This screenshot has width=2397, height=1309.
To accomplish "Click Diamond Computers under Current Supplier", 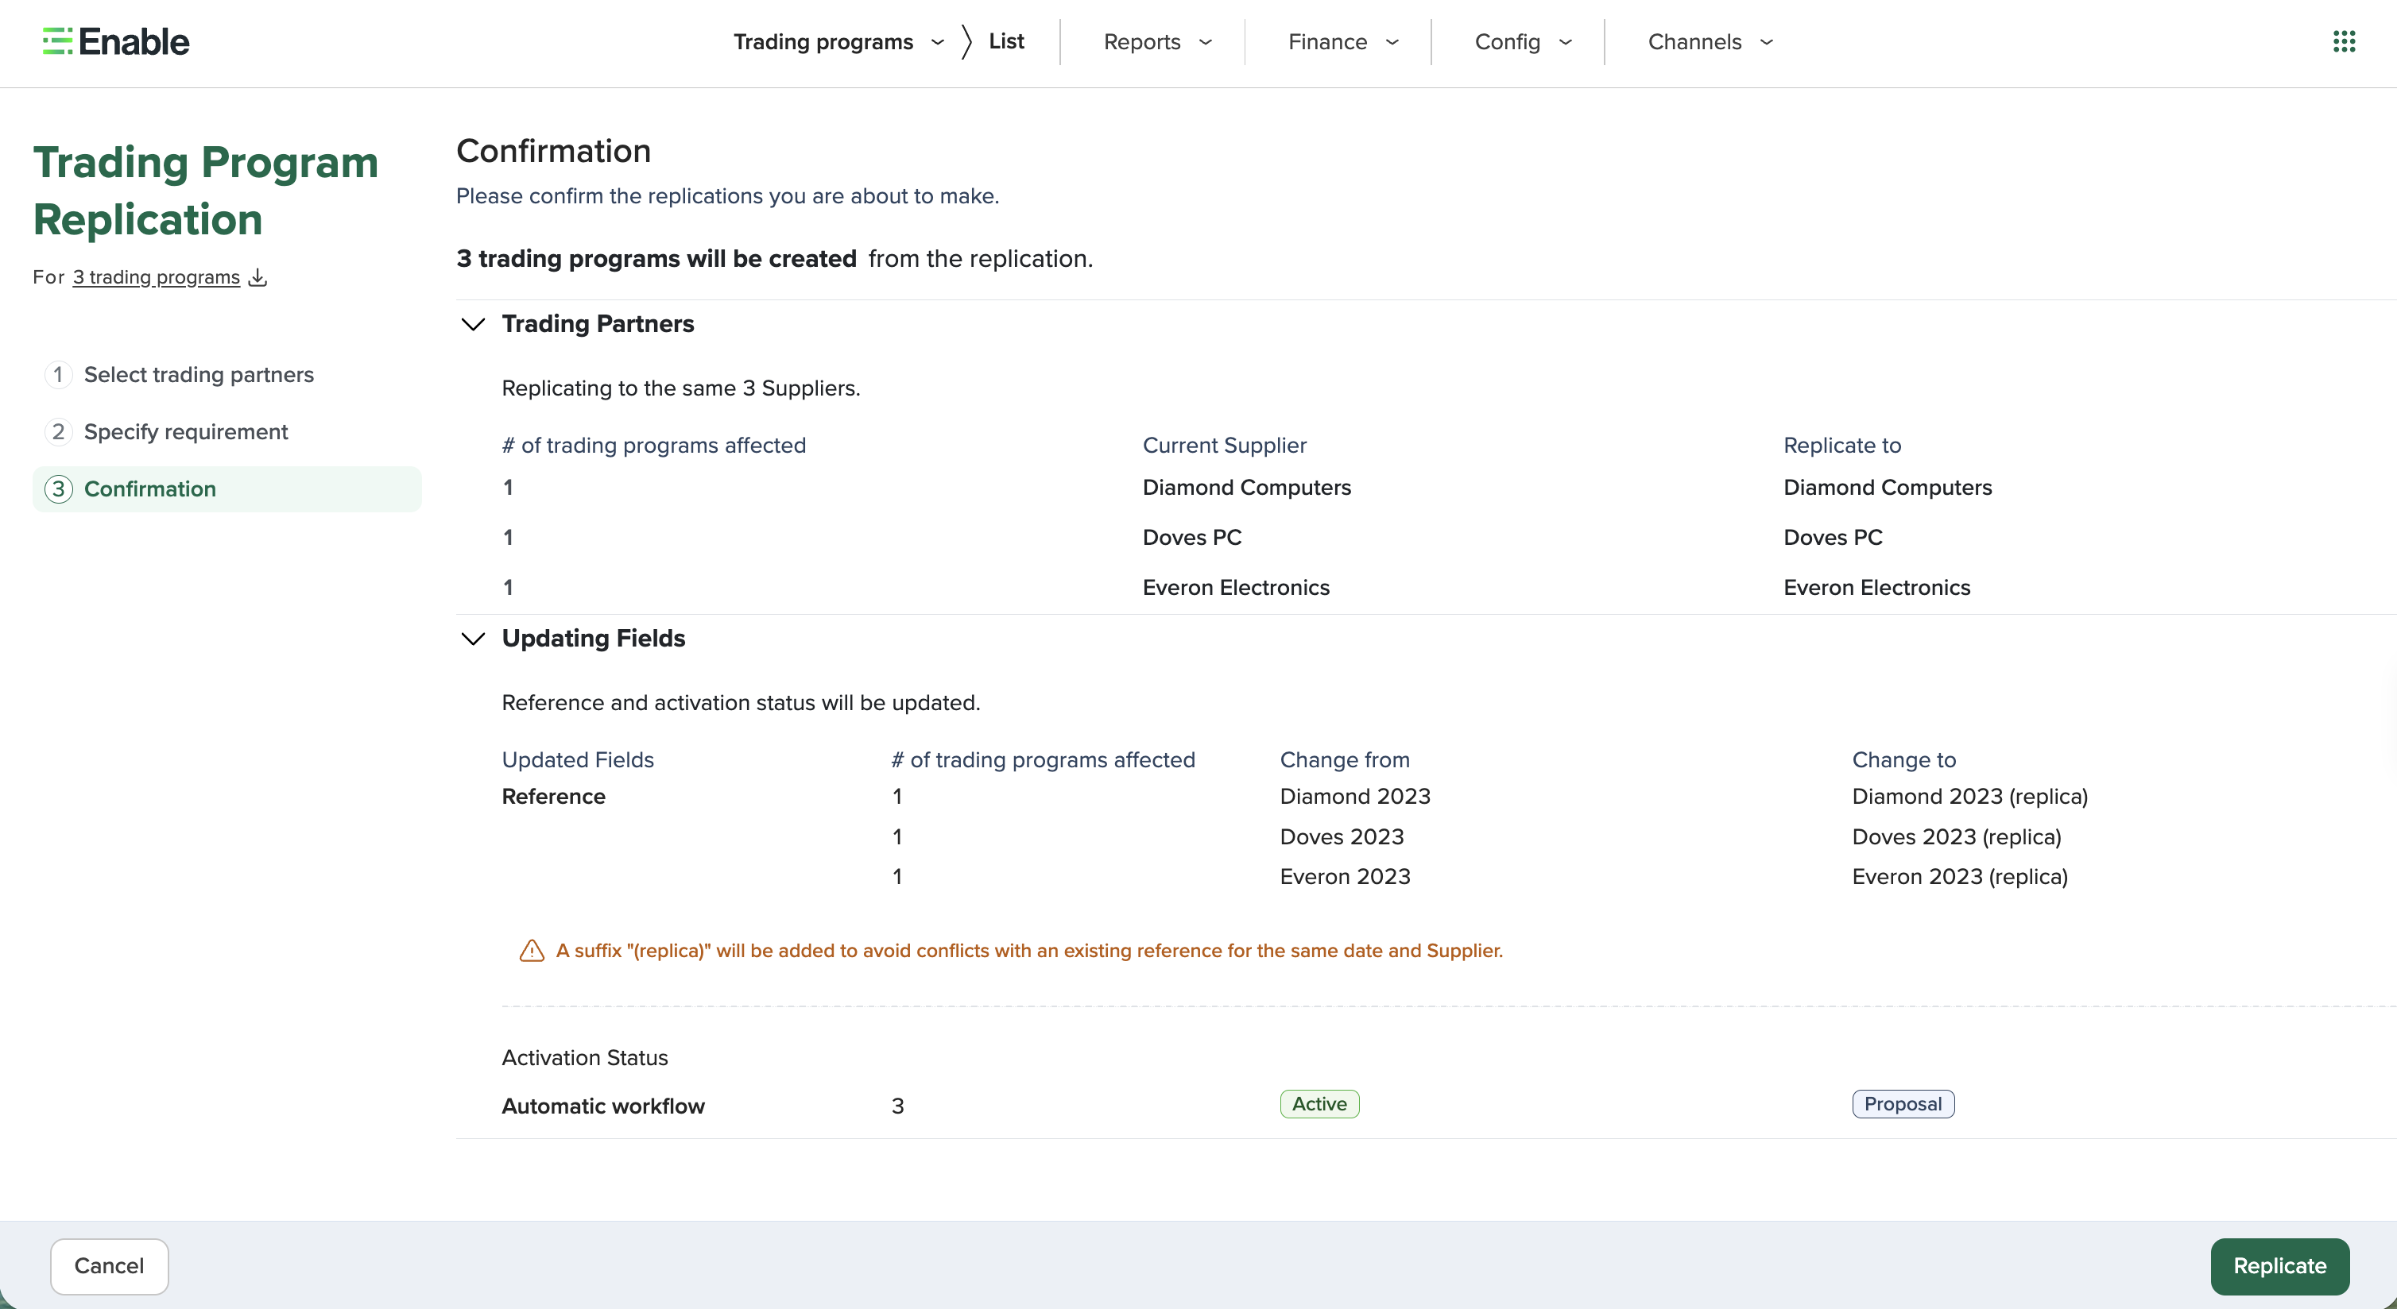I will [1247, 488].
